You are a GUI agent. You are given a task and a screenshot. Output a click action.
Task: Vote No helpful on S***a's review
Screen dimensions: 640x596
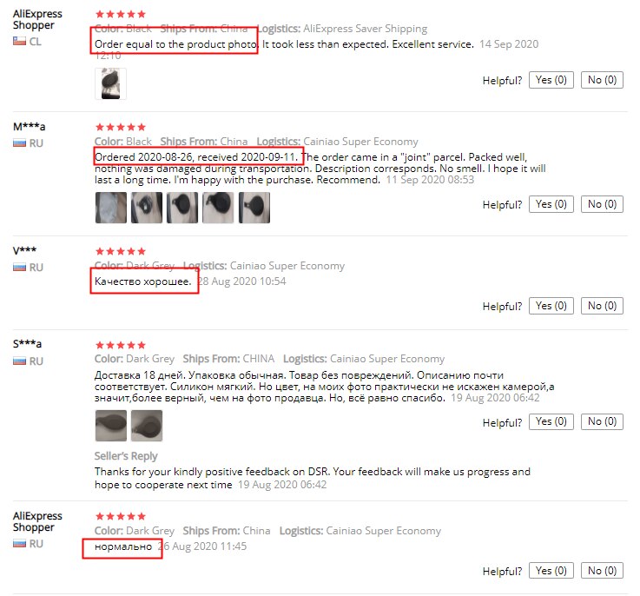(602, 421)
